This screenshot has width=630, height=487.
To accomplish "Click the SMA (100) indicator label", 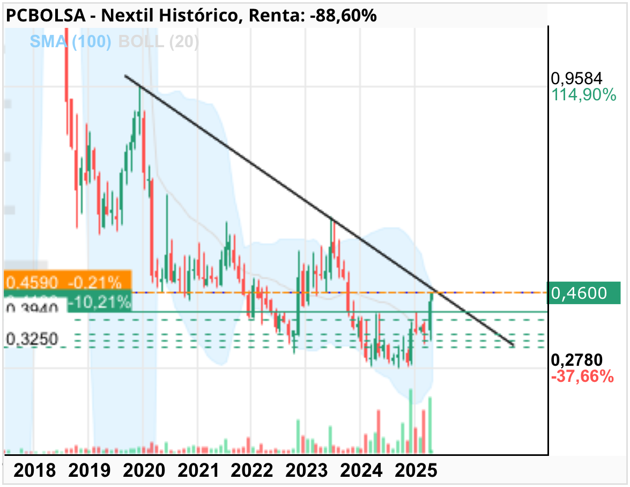I will pyautogui.click(x=70, y=41).
